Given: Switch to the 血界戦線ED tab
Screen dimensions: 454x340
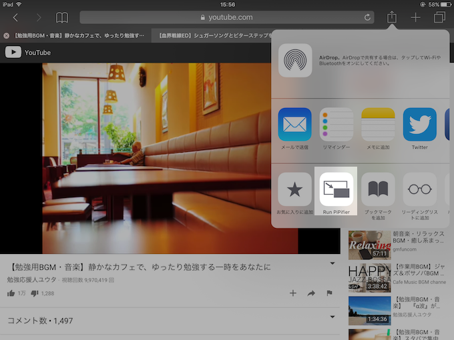Looking at the screenshot, I should pyautogui.click(x=216, y=35).
